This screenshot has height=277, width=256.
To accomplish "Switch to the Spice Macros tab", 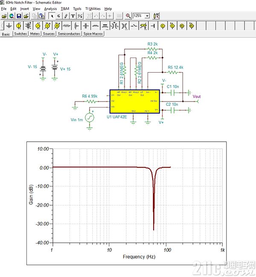I will 93,34.
